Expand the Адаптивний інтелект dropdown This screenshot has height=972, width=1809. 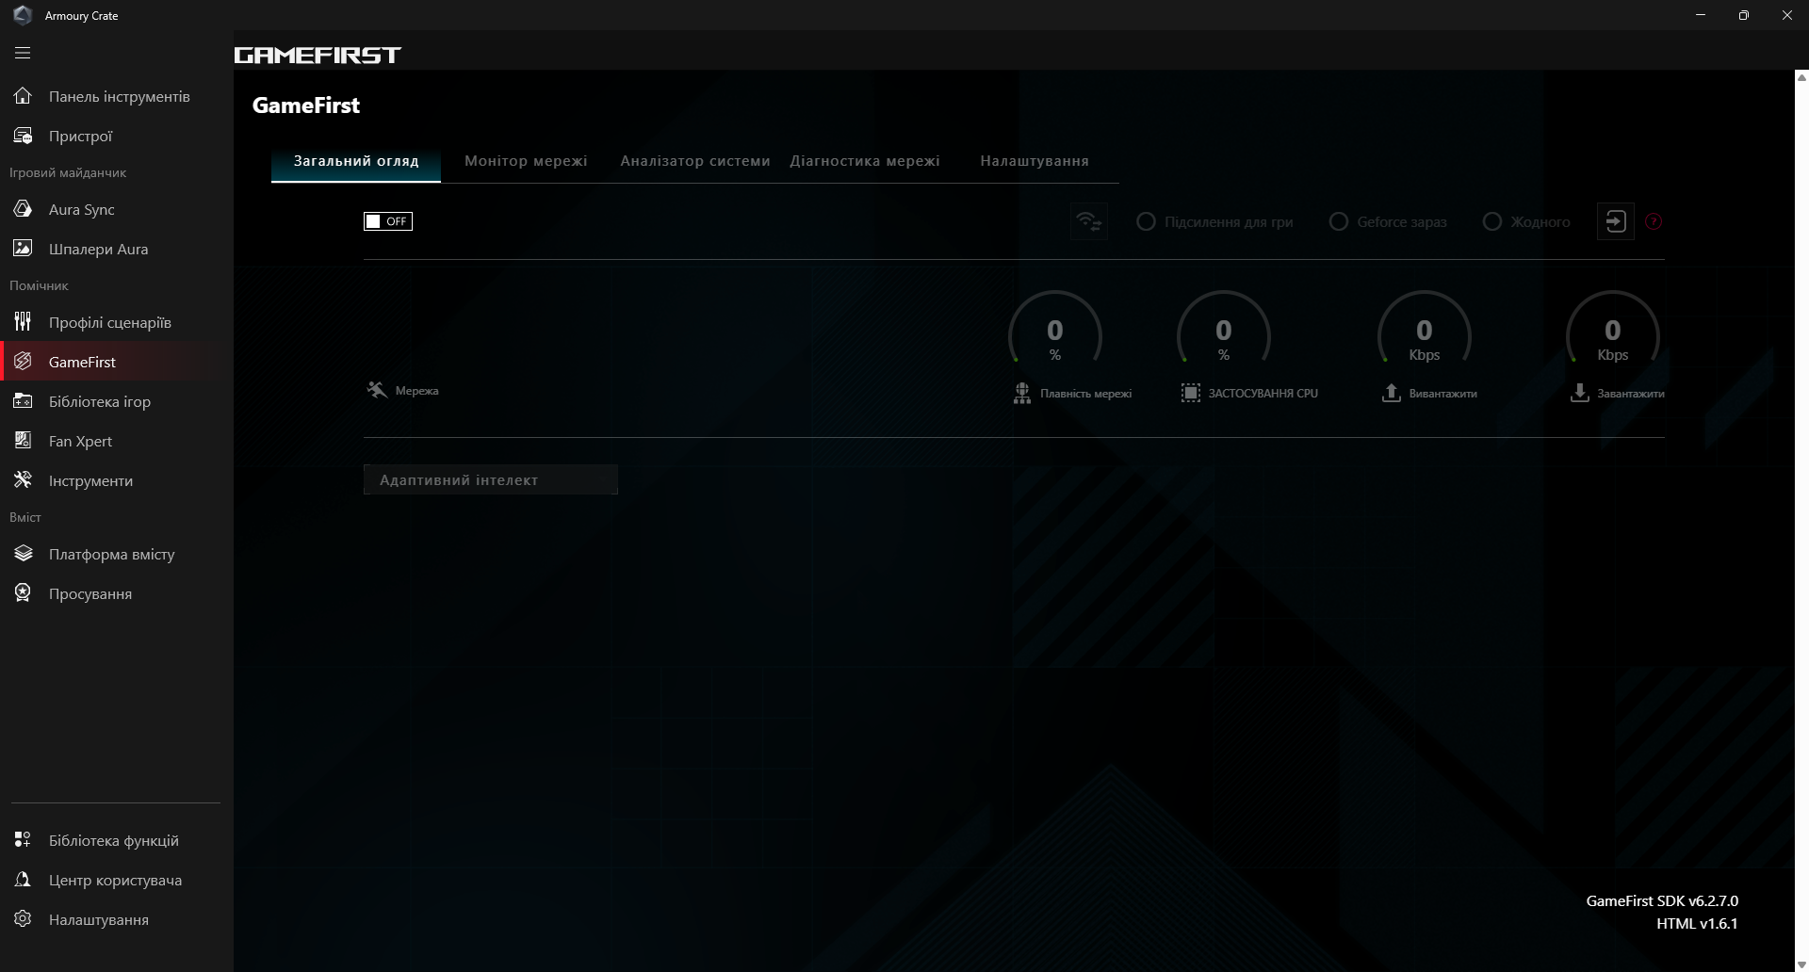pyautogui.click(x=491, y=479)
